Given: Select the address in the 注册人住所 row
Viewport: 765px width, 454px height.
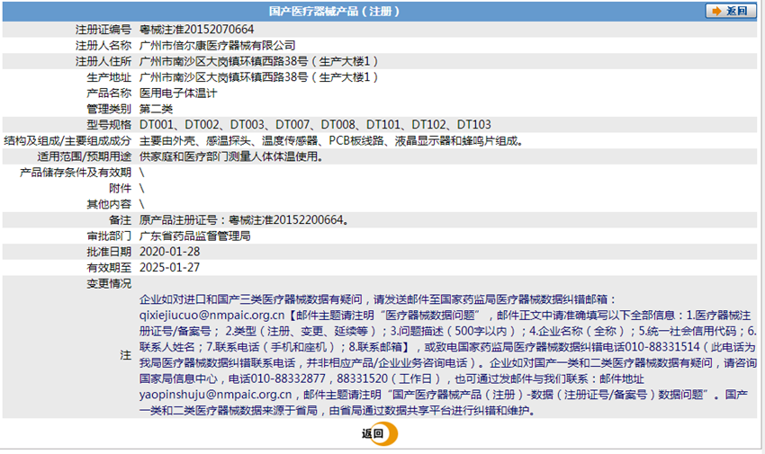Looking at the screenshot, I should point(258,61).
